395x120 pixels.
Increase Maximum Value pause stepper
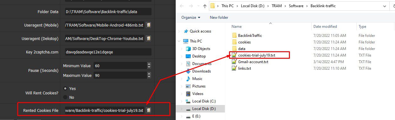(149, 74)
